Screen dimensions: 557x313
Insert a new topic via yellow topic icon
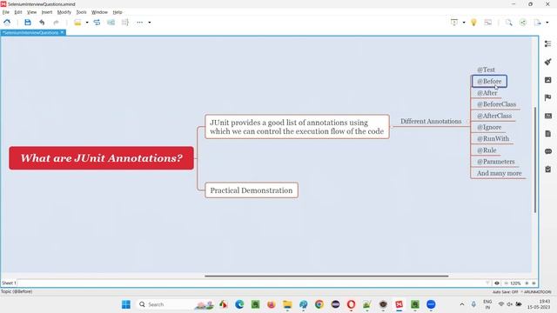point(77,23)
